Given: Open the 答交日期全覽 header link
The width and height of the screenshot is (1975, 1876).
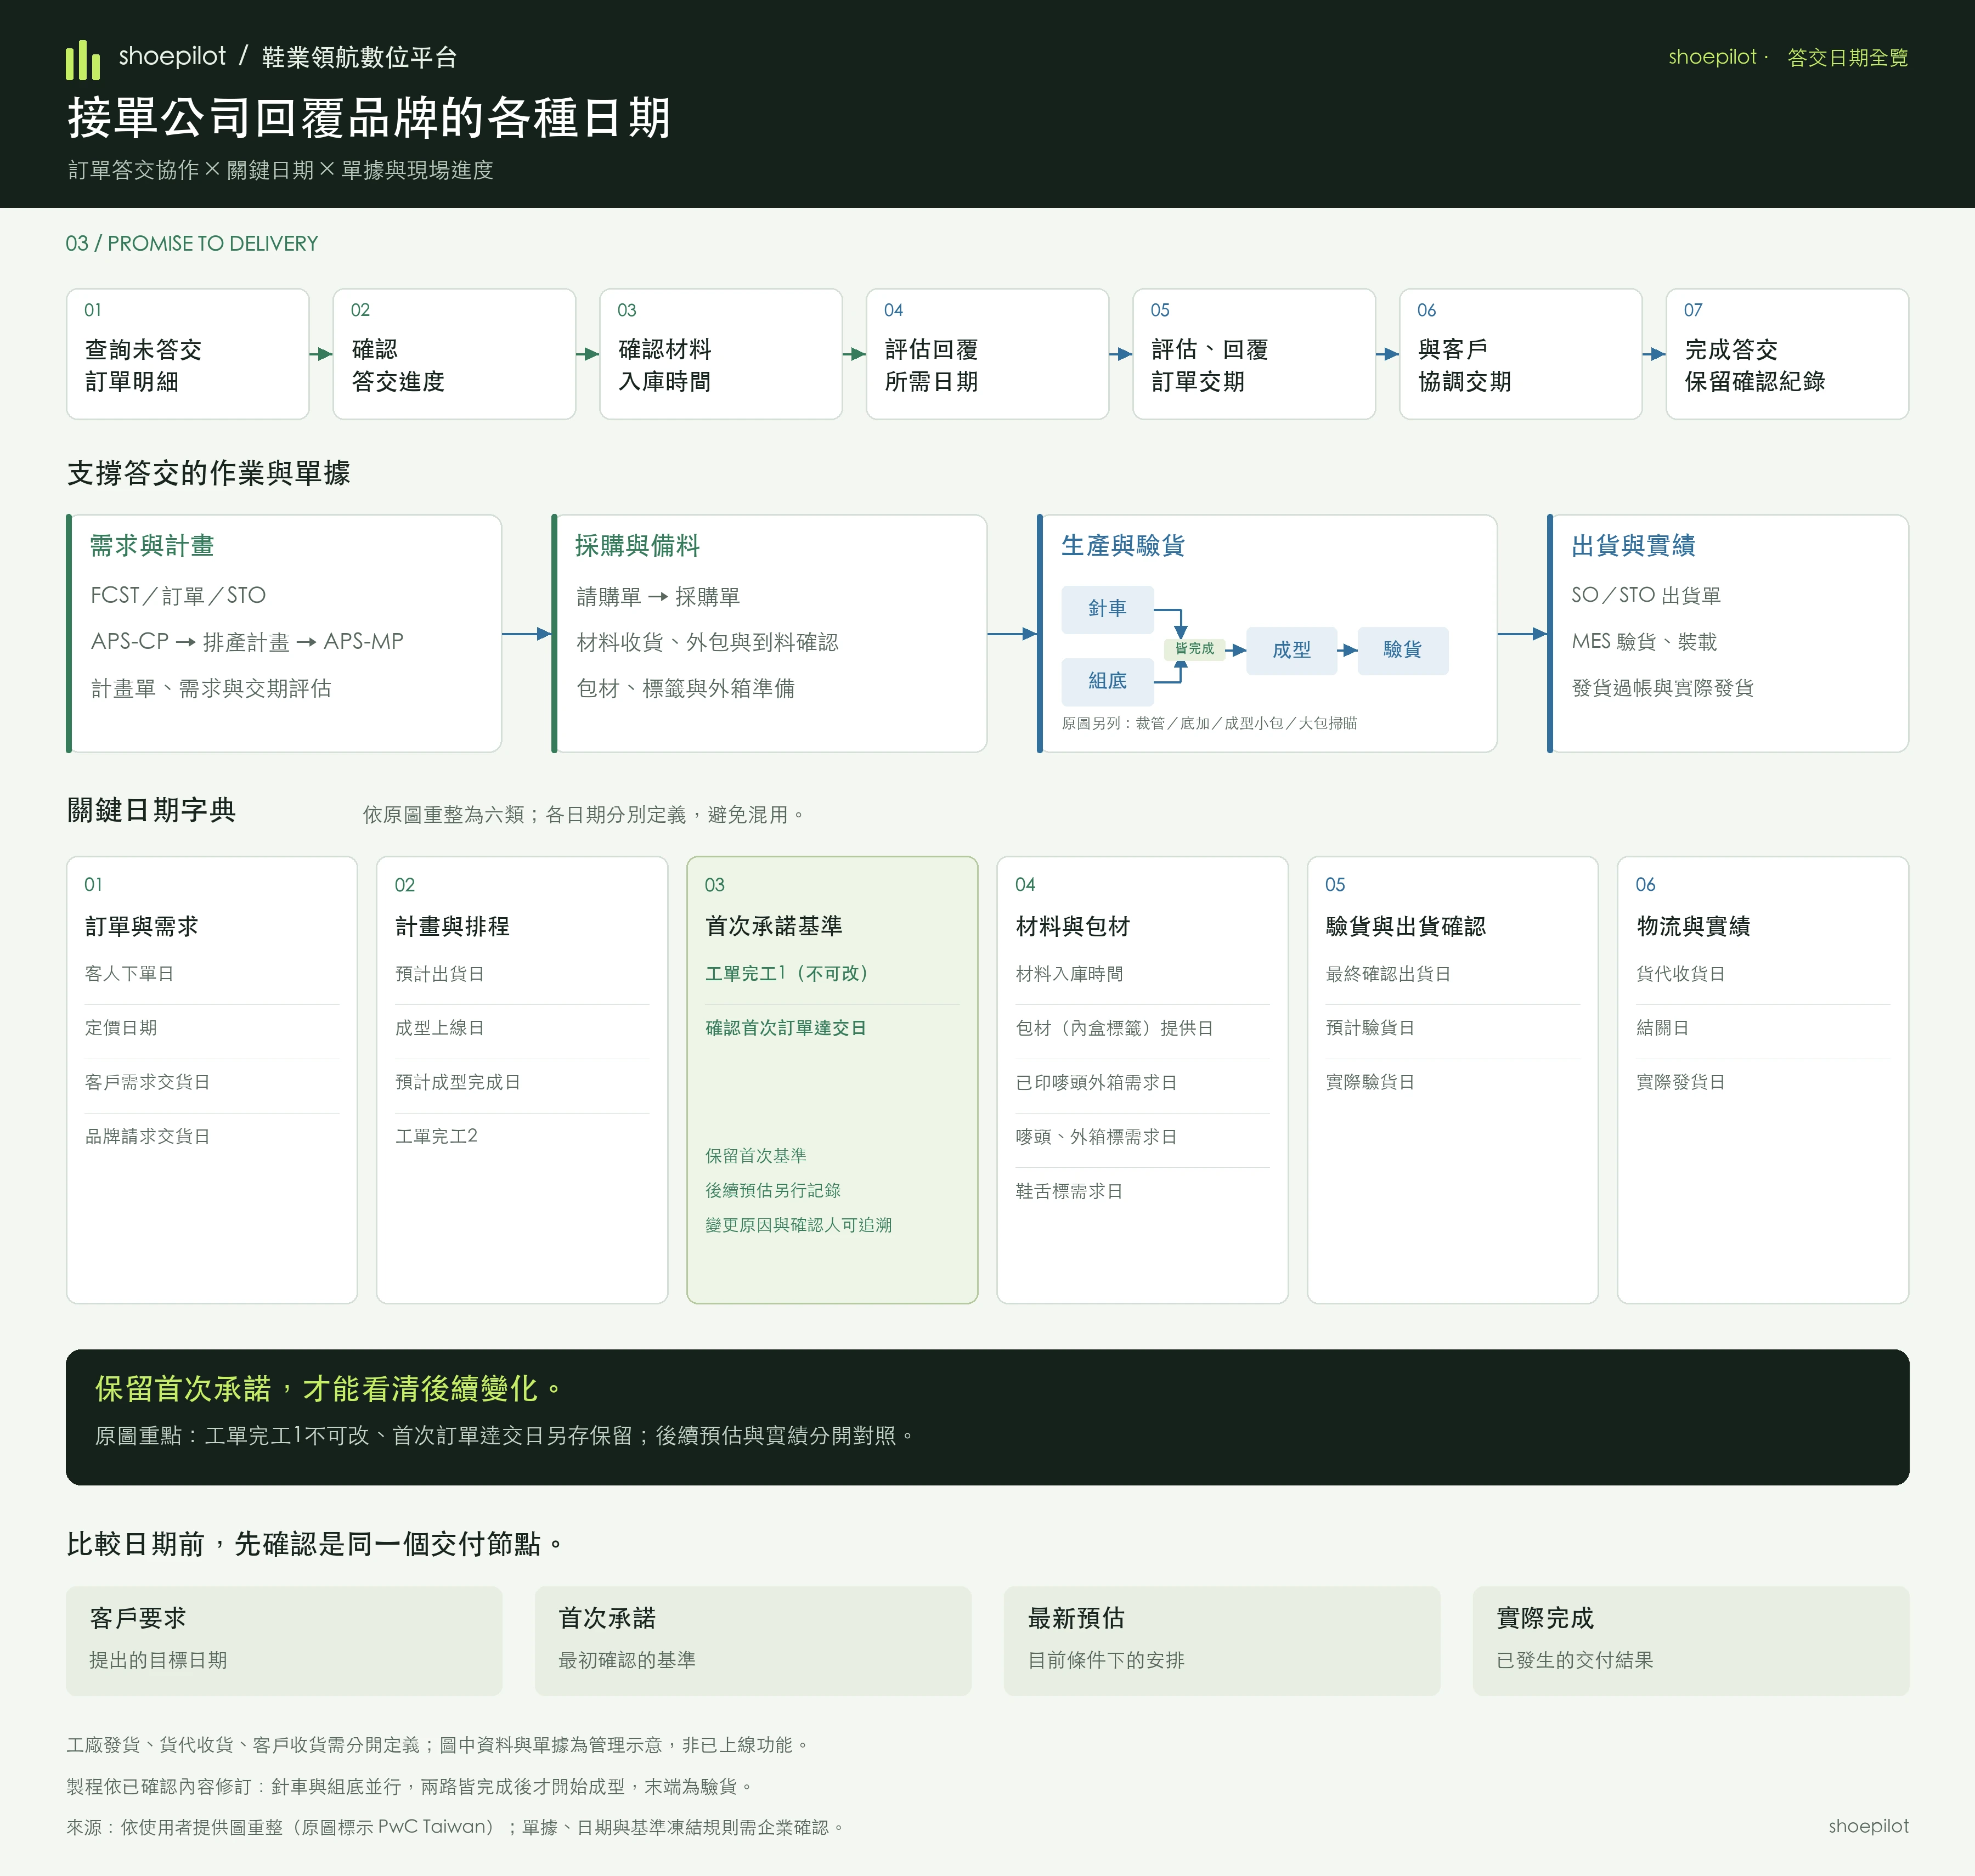Looking at the screenshot, I should point(1847,58).
